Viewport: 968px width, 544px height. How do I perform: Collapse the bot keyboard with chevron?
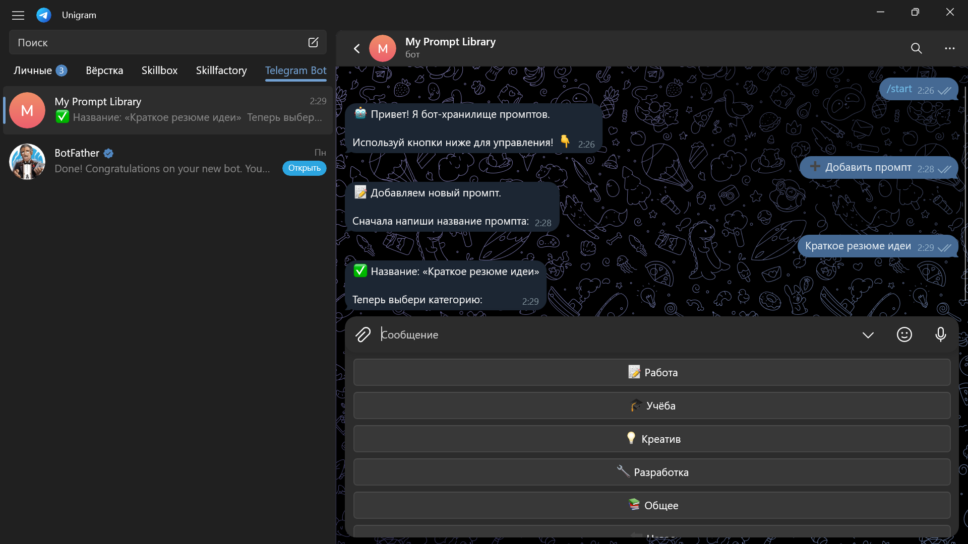[x=868, y=335]
